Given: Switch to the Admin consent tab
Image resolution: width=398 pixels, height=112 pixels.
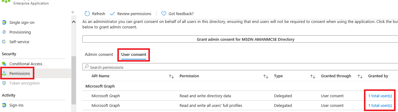Looking at the screenshot, I should [99, 54].
